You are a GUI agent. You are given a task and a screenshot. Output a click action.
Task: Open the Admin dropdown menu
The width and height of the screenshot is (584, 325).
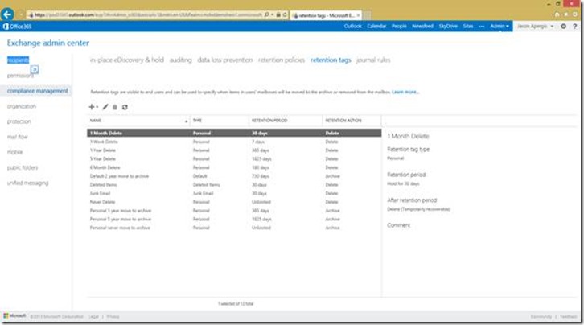coord(500,26)
